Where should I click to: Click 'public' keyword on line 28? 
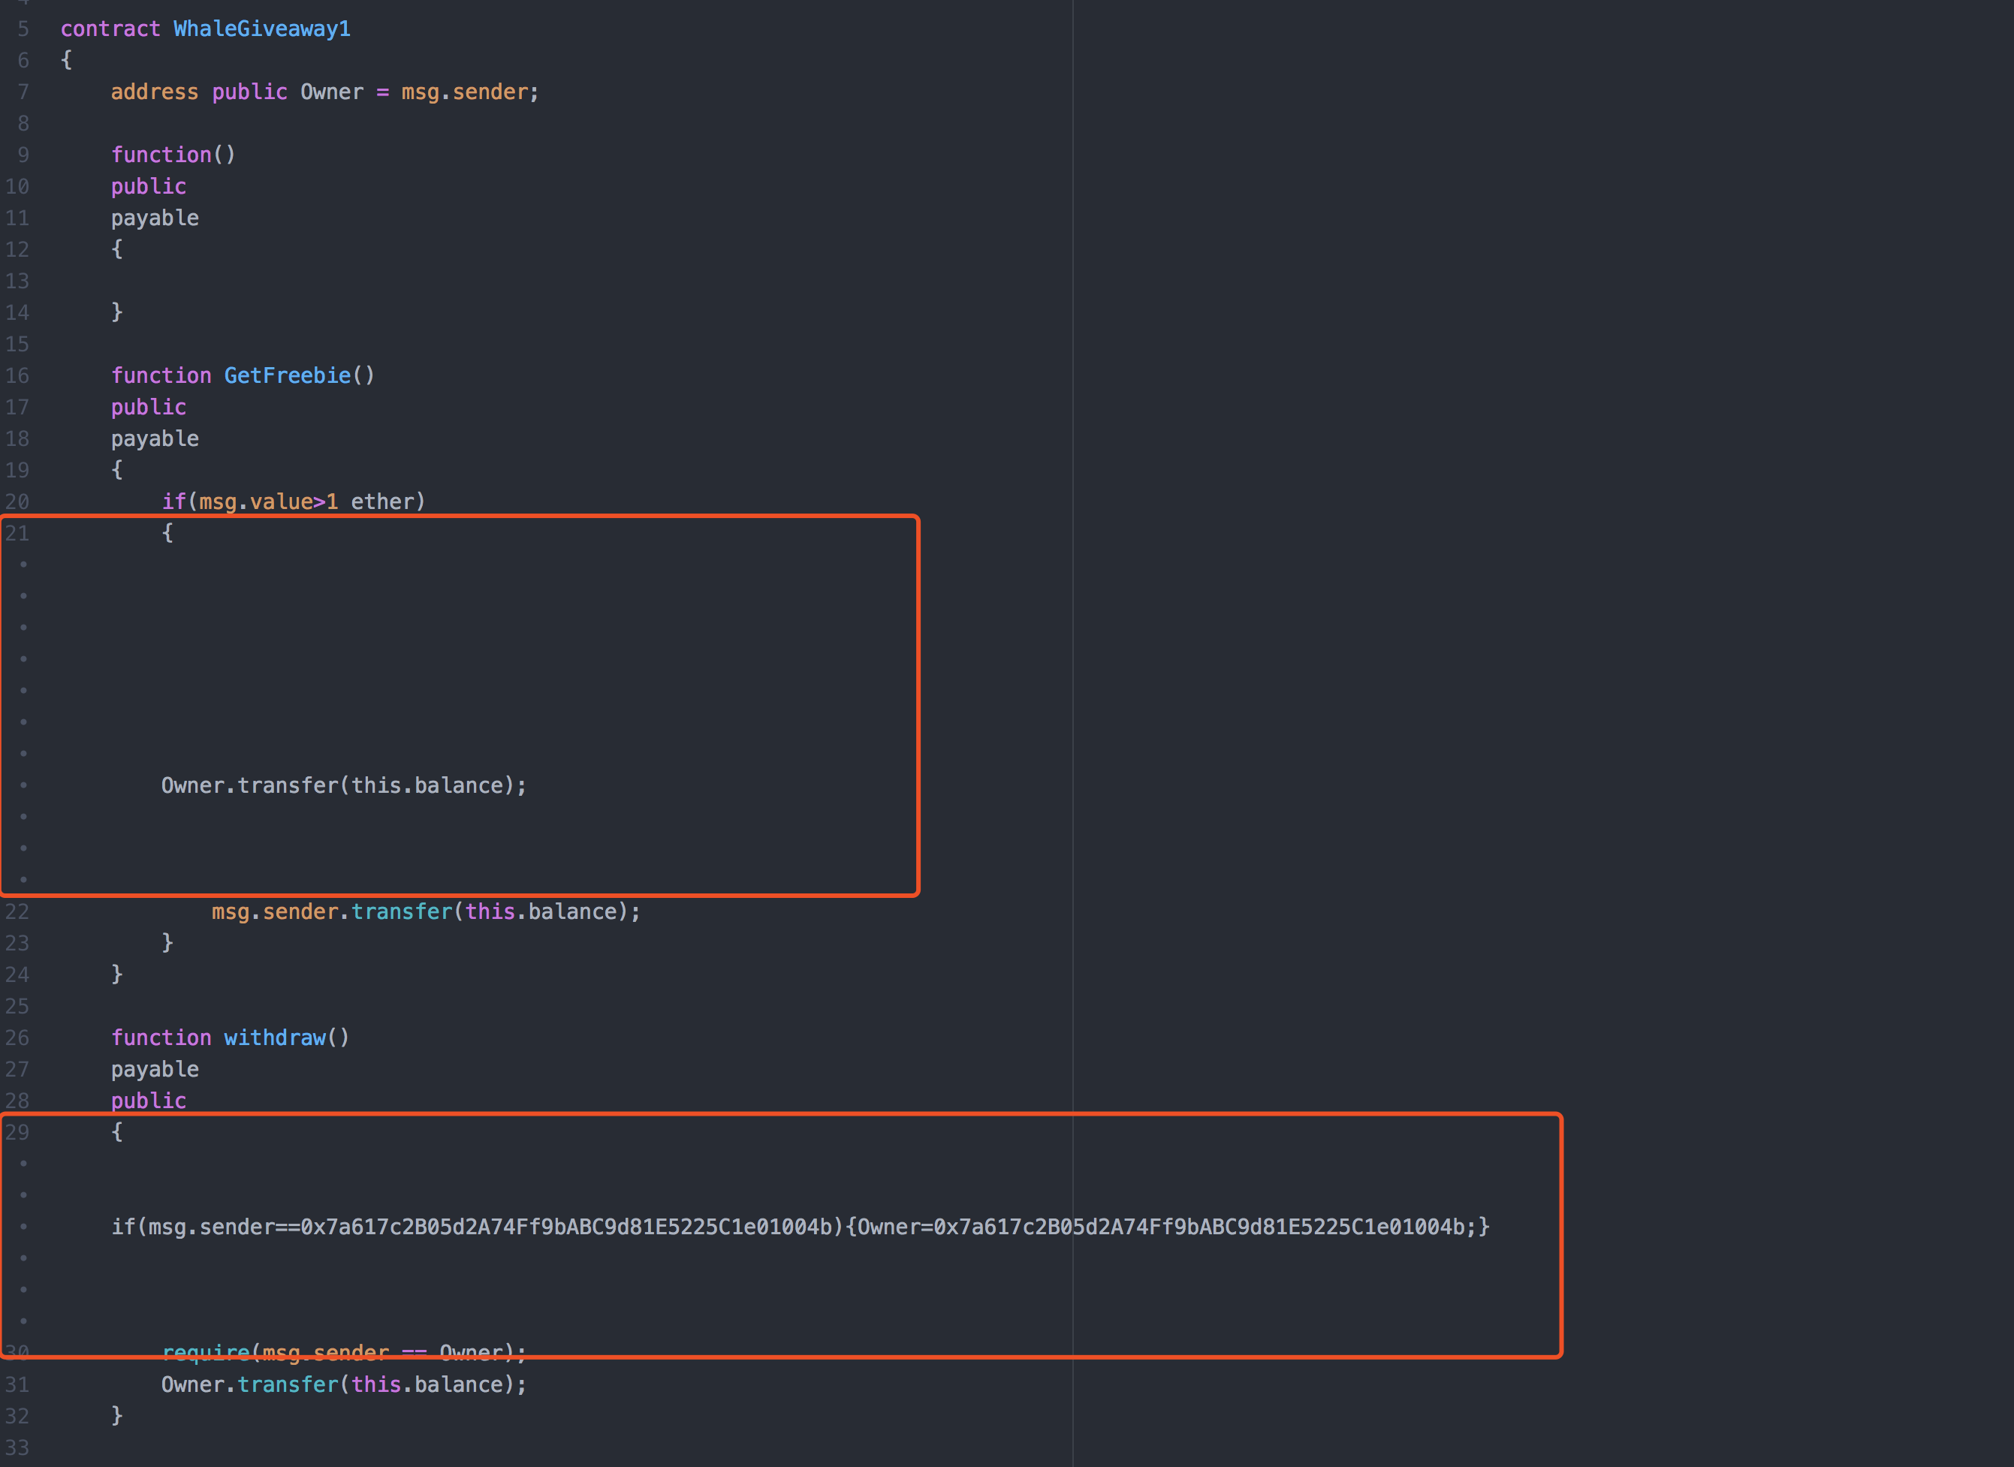click(148, 1101)
